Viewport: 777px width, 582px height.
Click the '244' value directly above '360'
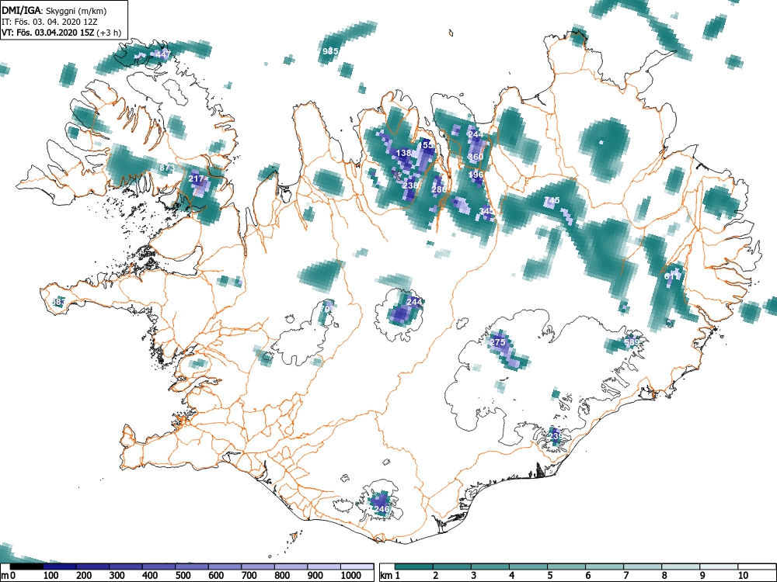476,134
